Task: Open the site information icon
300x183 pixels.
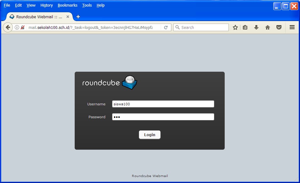Action: pyautogui.click(x=17, y=27)
